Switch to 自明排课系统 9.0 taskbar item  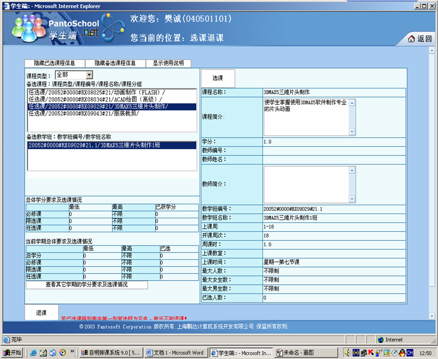point(110,353)
